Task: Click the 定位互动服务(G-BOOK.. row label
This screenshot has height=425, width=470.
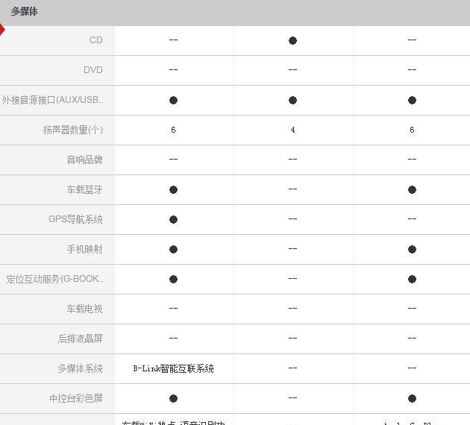Action: pyautogui.click(x=54, y=279)
